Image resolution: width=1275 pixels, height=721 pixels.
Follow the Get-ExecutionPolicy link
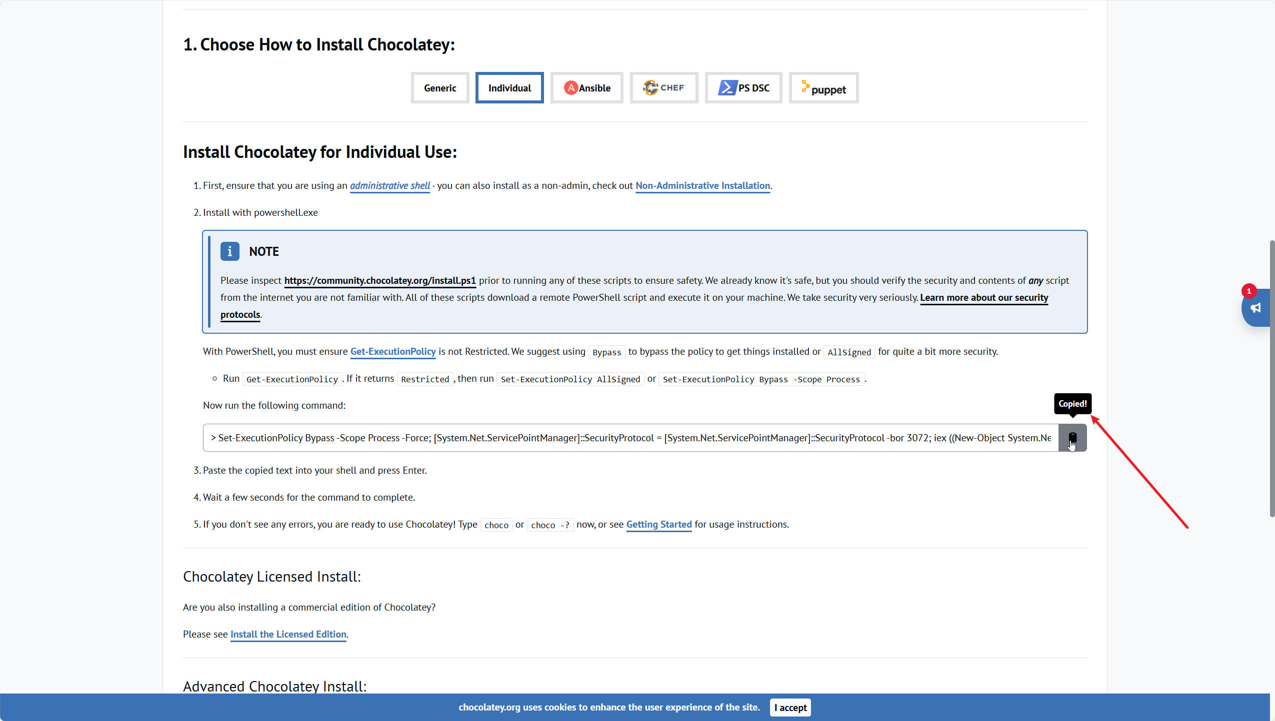tap(392, 351)
